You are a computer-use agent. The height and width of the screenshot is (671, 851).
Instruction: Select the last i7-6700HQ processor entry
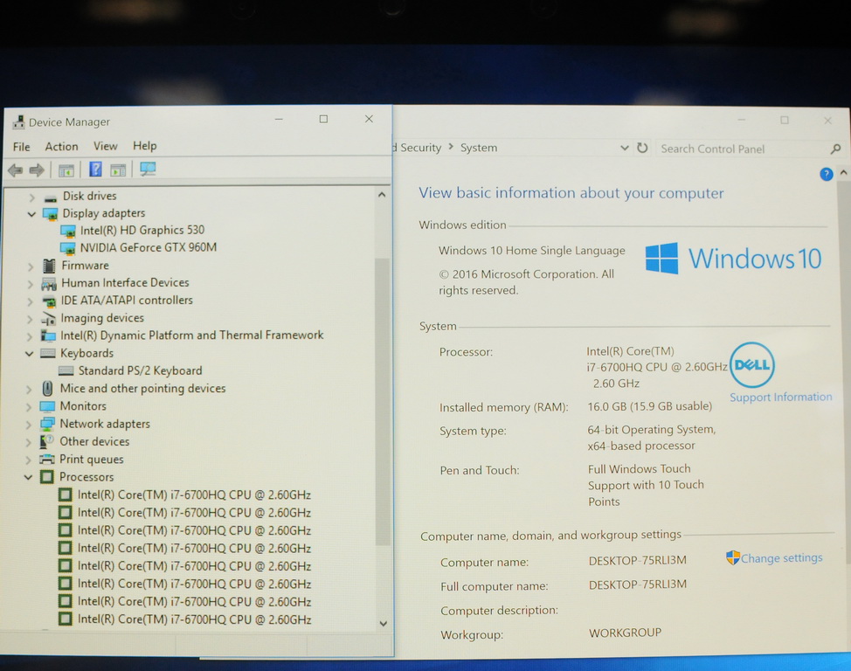point(194,619)
